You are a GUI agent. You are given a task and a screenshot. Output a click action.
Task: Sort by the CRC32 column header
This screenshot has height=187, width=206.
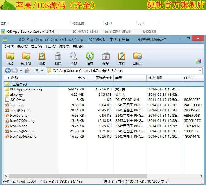pos(193,78)
